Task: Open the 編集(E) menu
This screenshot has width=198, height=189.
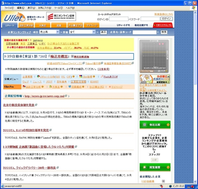Action: click(x=21, y=8)
